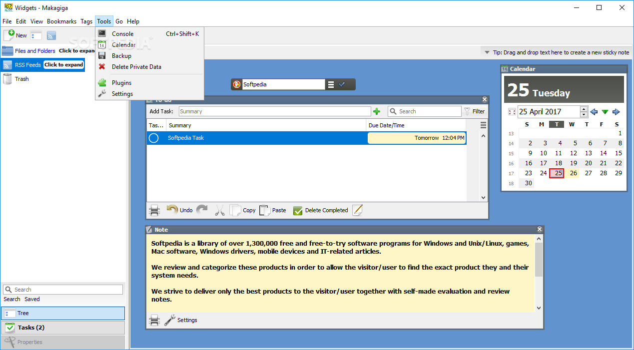634x350 pixels.
Task: Click the To-do task search field
Action: coord(424,111)
